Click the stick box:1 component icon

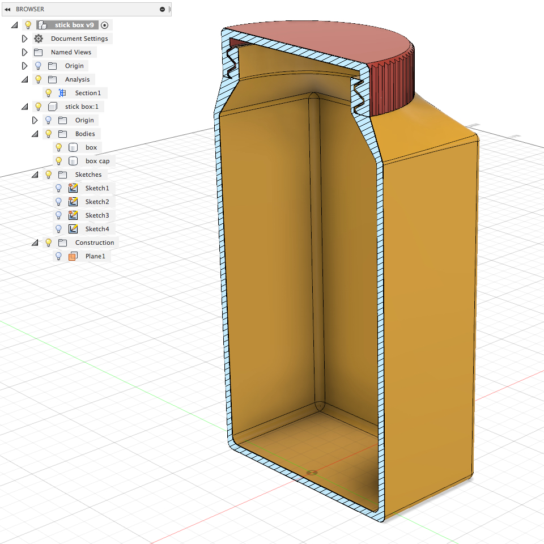(52, 106)
